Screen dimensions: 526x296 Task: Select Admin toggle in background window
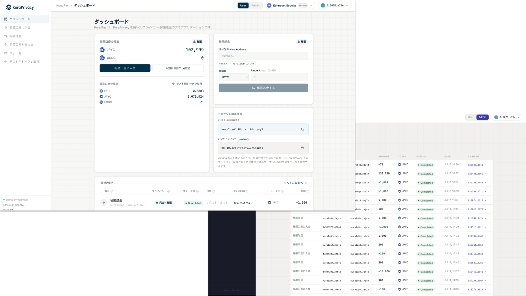[482, 117]
